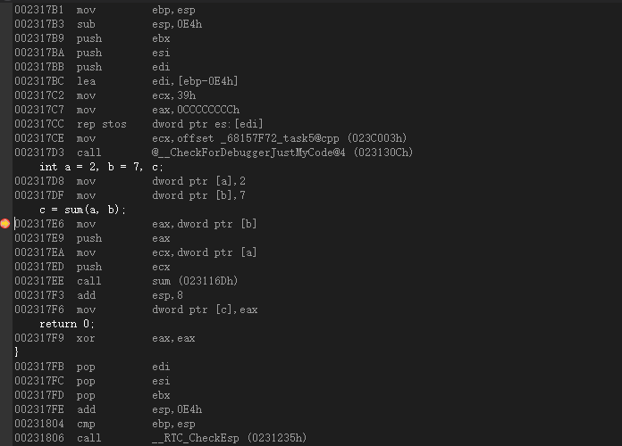Viewport: 622px width, 446px height.
Task: Click the 'cmp ebp,esp' instruction line
Action: click(x=134, y=424)
